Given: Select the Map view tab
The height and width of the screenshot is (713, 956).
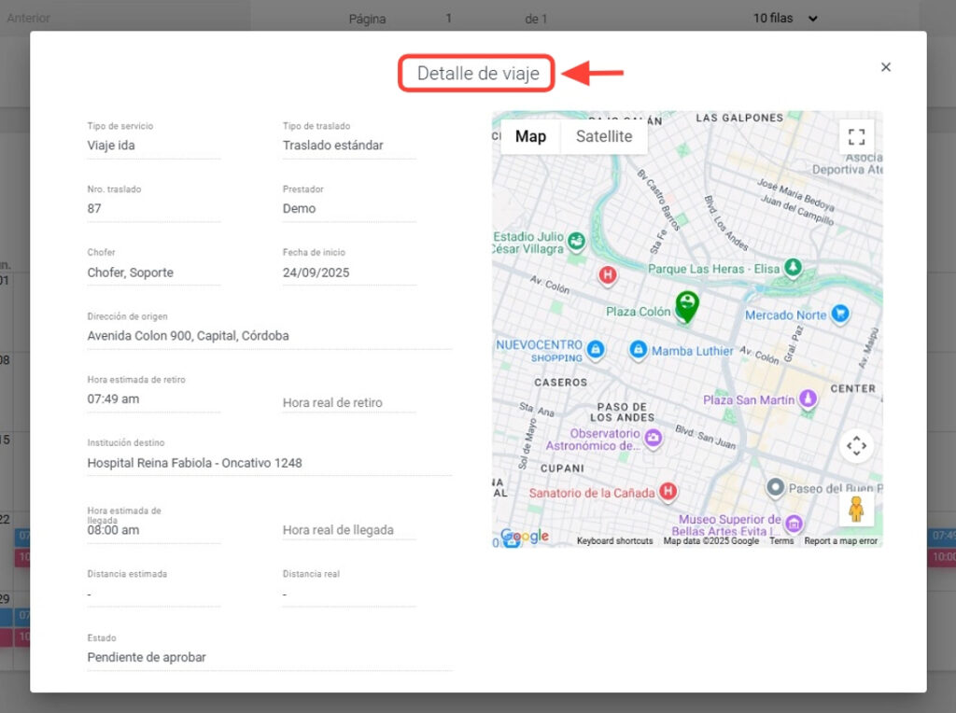Looking at the screenshot, I should click(530, 136).
